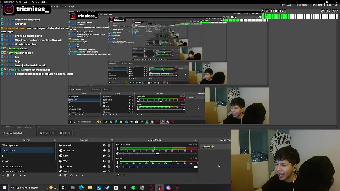
Task: Move scene down with Scenes arrow
Action: tap(25, 175)
